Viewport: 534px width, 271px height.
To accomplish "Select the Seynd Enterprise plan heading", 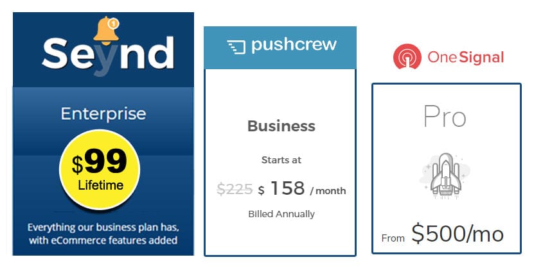I will (103, 114).
